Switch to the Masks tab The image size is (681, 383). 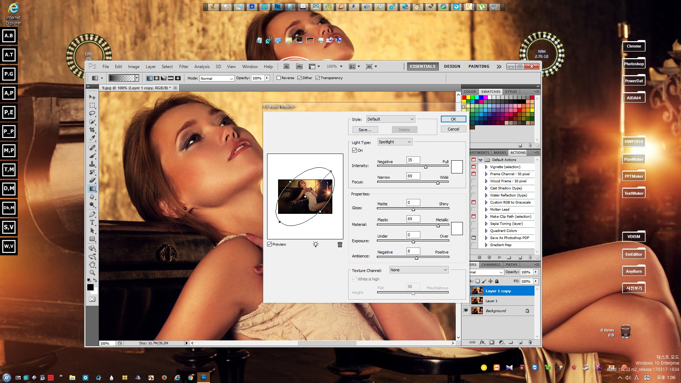[x=500, y=152]
